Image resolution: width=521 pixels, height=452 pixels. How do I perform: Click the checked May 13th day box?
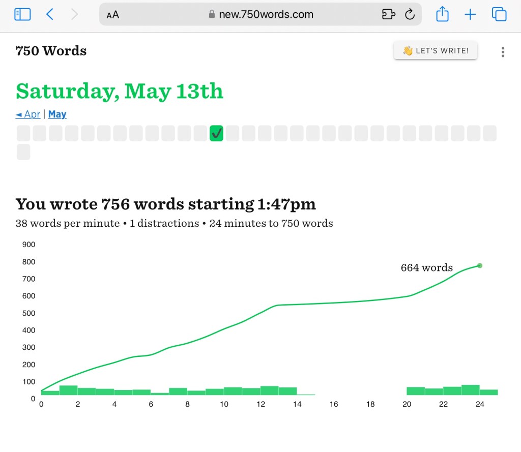click(x=216, y=134)
